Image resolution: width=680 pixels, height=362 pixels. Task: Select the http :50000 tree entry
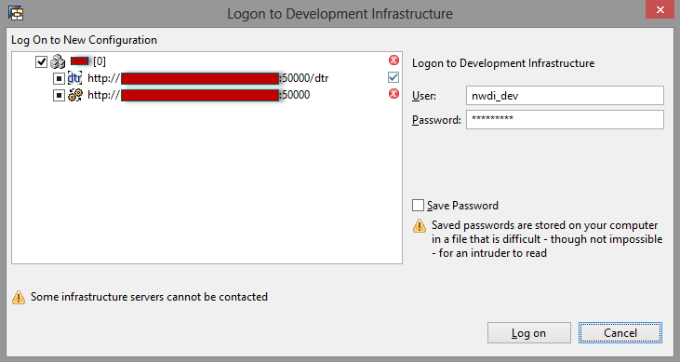click(x=199, y=95)
